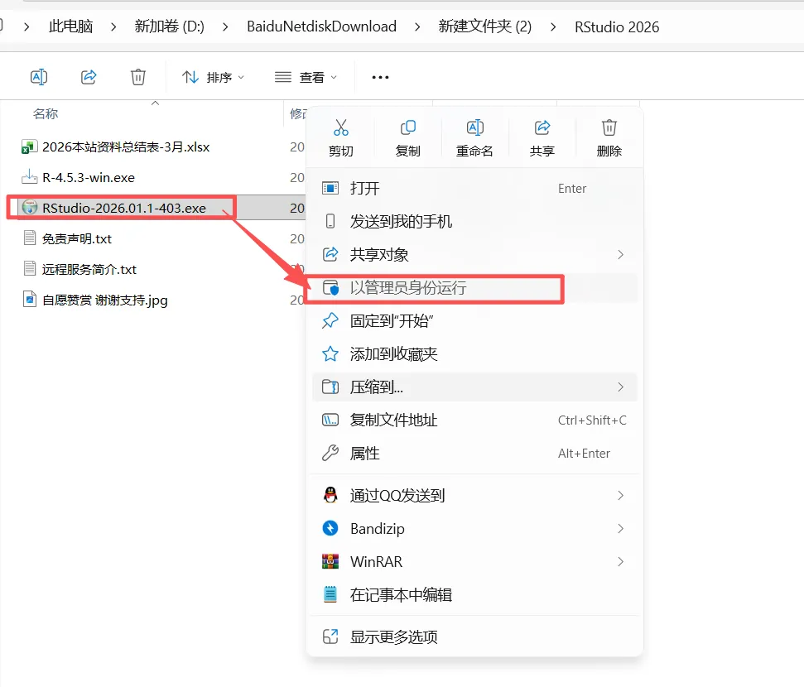The height and width of the screenshot is (687, 804).
Task: Expand the 共享对象 submenu arrow
Action: click(x=620, y=255)
